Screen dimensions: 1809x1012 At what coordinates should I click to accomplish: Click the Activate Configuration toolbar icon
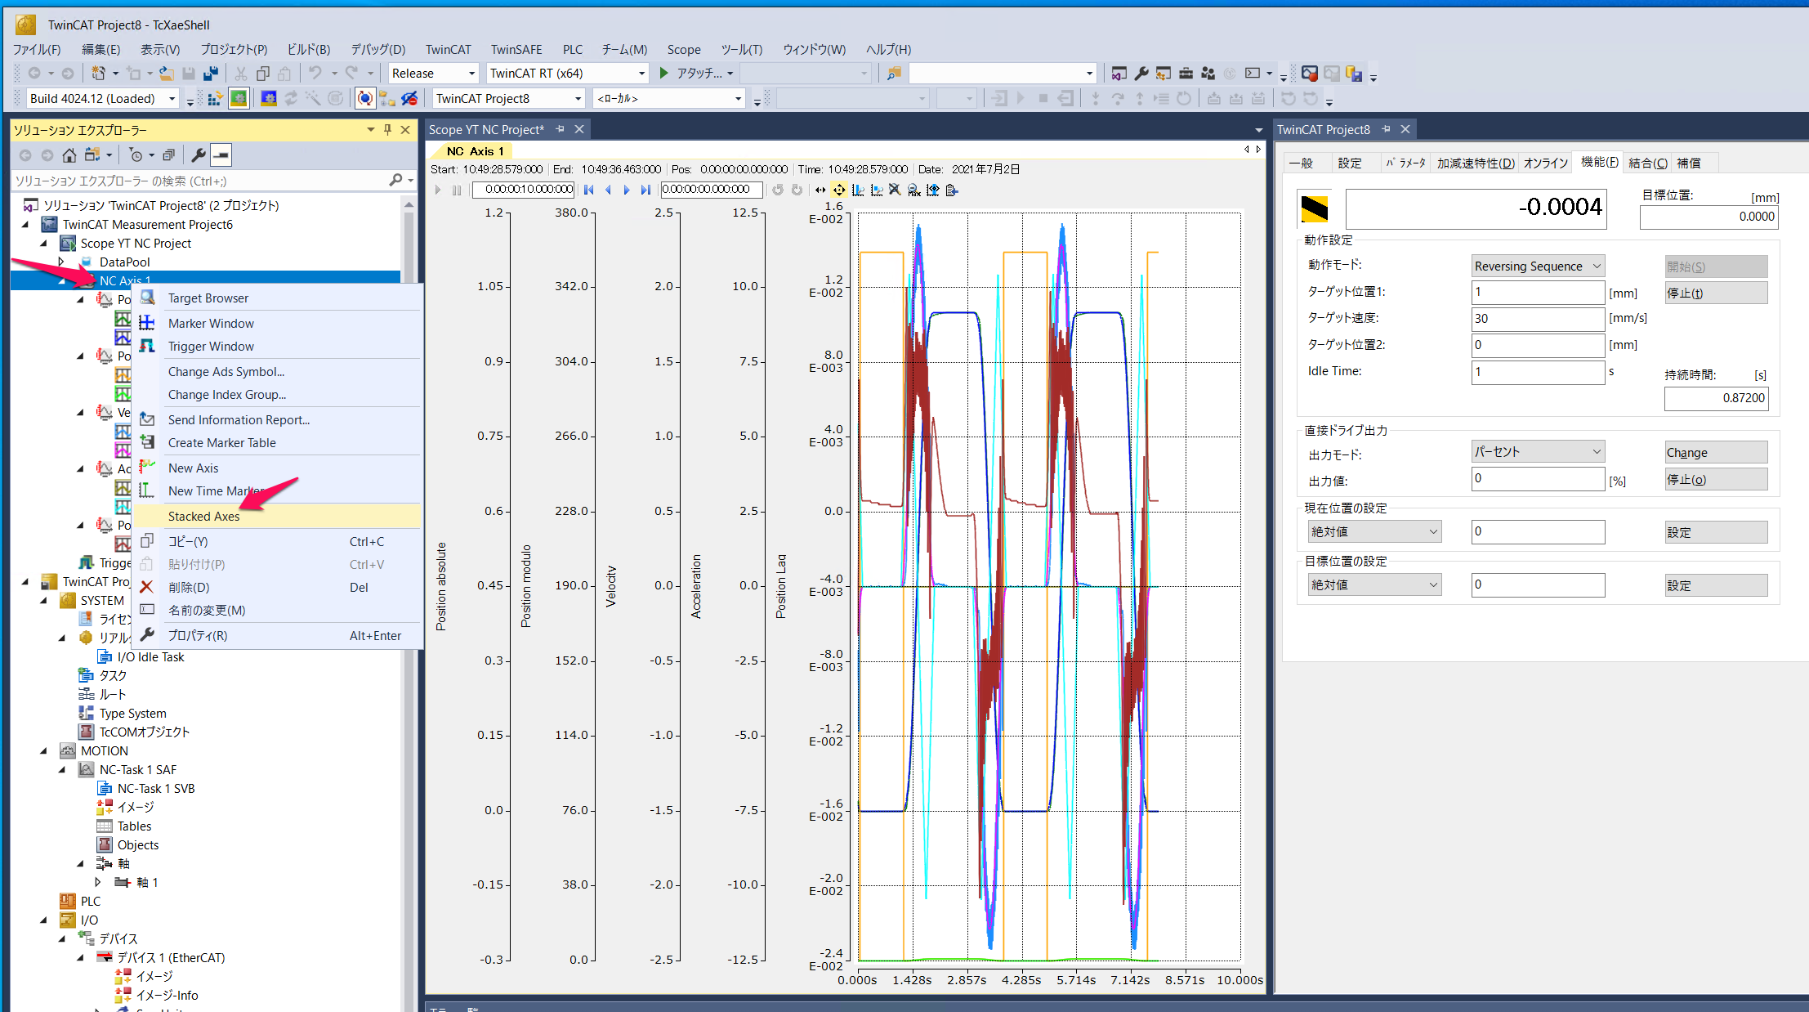click(215, 99)
